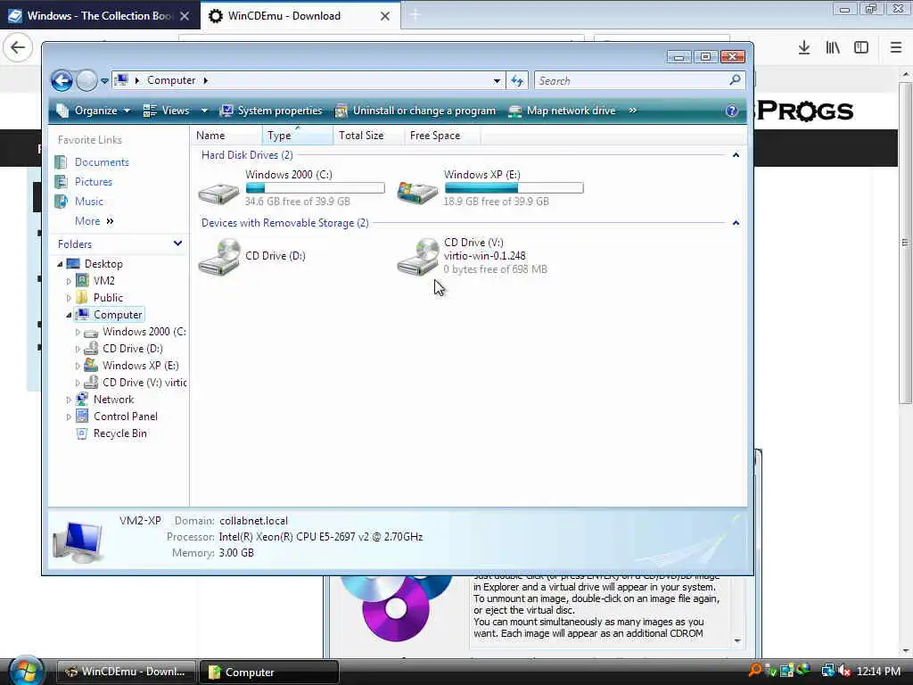Select the Windows XP (E:) drive icon
Image resolution: width=913 pixels, height=685 pixels.
(x=417, y=192)
